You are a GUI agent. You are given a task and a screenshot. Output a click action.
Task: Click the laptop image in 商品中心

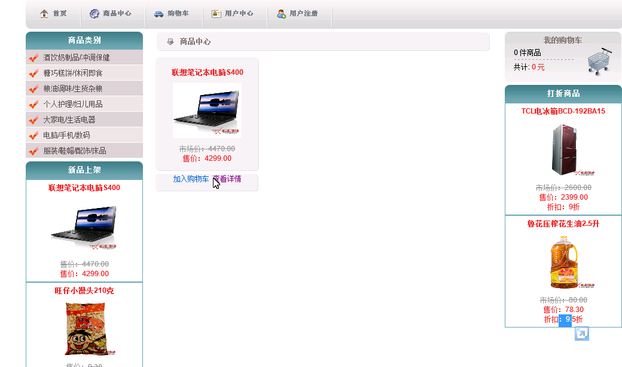tap(207, 111)
